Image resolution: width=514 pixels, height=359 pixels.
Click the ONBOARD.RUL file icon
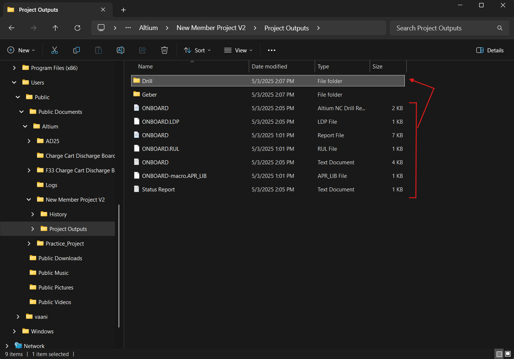click(x=137, y=148)
